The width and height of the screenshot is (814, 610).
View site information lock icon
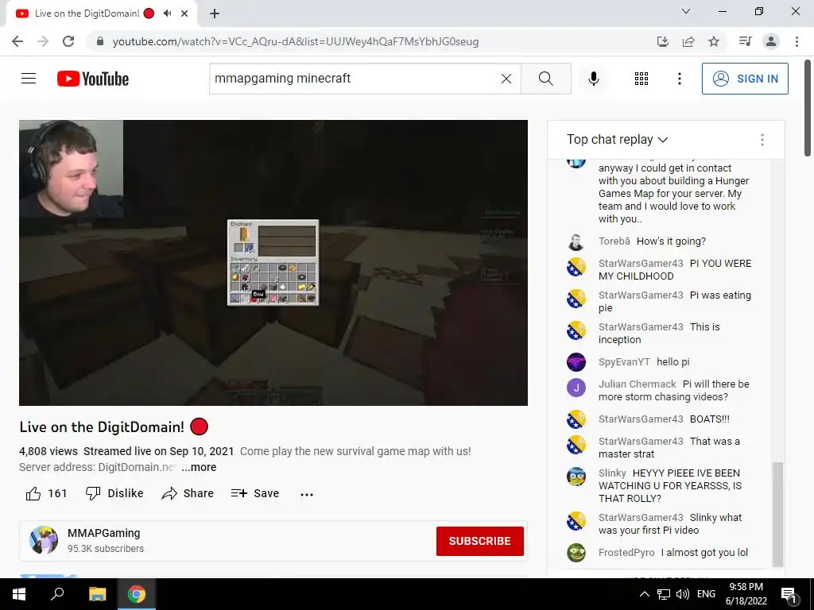click(100, 41)
